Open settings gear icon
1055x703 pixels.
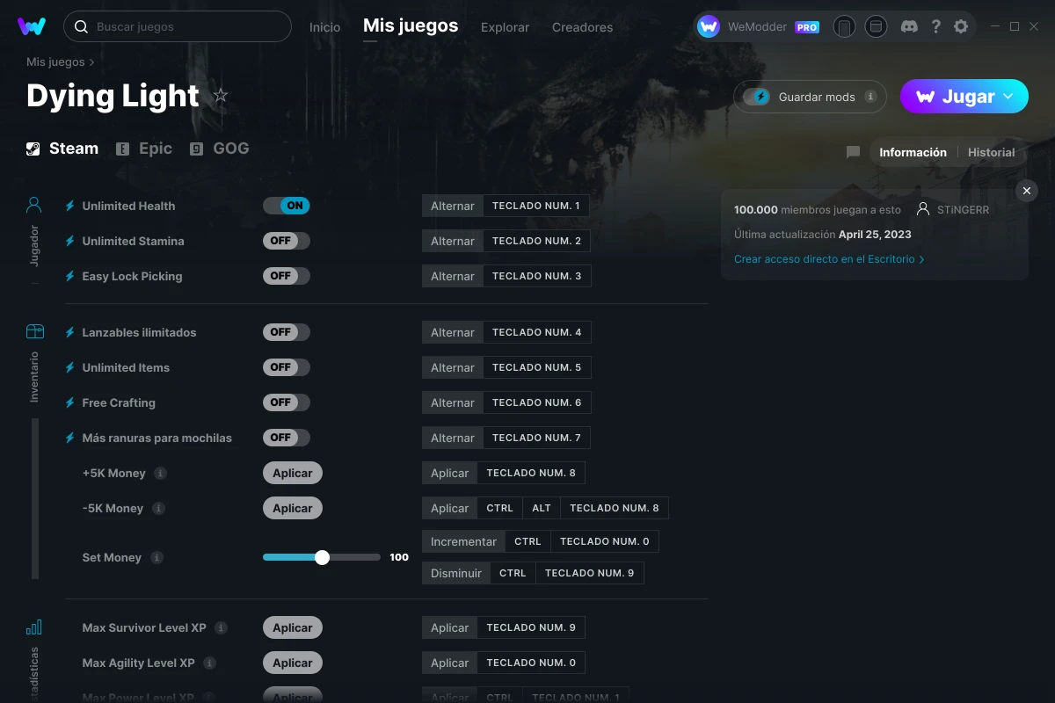961,27
